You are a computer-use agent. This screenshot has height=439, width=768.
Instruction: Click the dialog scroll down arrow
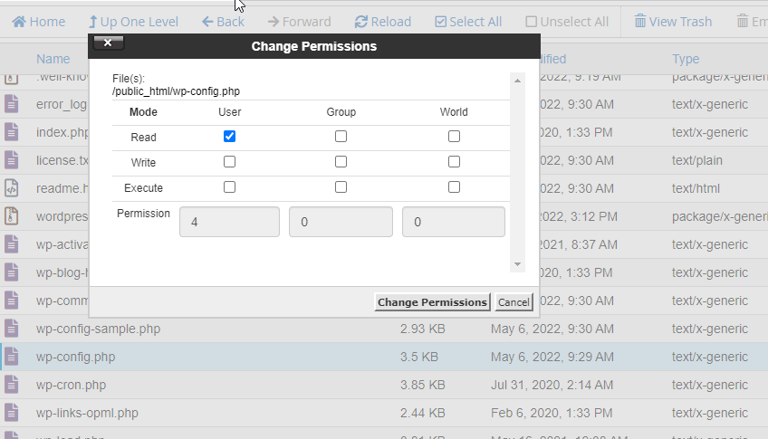[x=517, y=264]
